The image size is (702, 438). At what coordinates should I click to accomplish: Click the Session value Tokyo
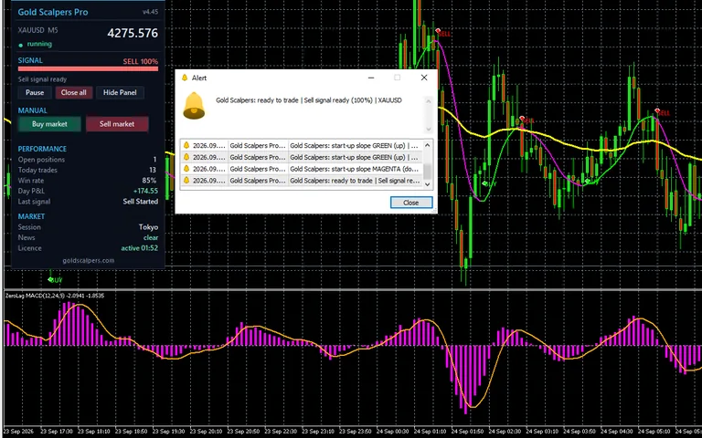coord(148,227)
